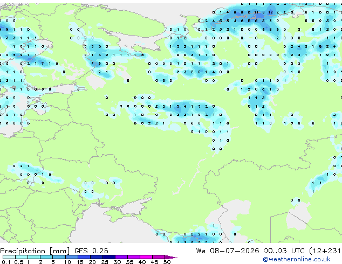The width and height of the screenshot is (342, 264).
Task: Click the '11' precipitation value on map
Action: (256, 12)
